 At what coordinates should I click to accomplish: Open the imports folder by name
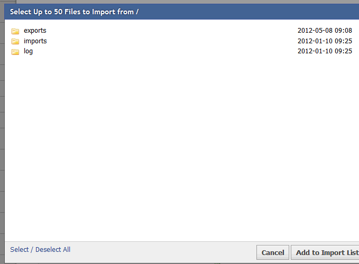click(35, 41)
